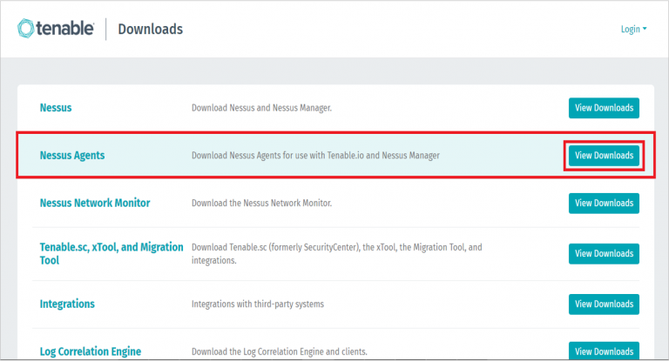Open the Nessus product link
Image resolution: width=669 pixels, height=361 pixels.
[56, 108]
